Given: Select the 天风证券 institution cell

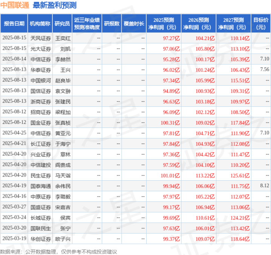Looking at the screenshot, I should tap(41, 38).
